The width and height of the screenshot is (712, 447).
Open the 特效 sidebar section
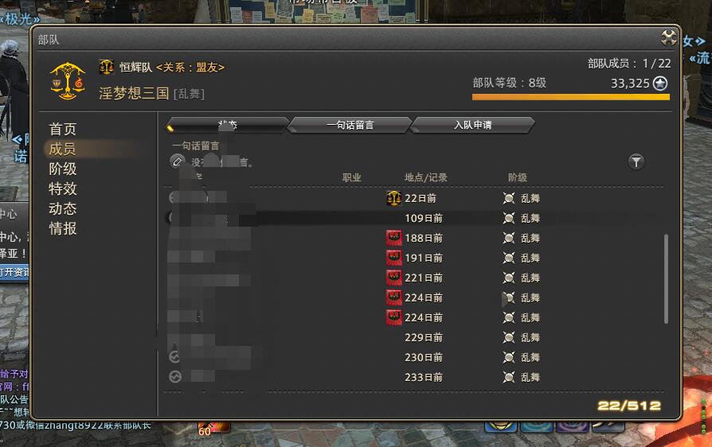[63, 189]
